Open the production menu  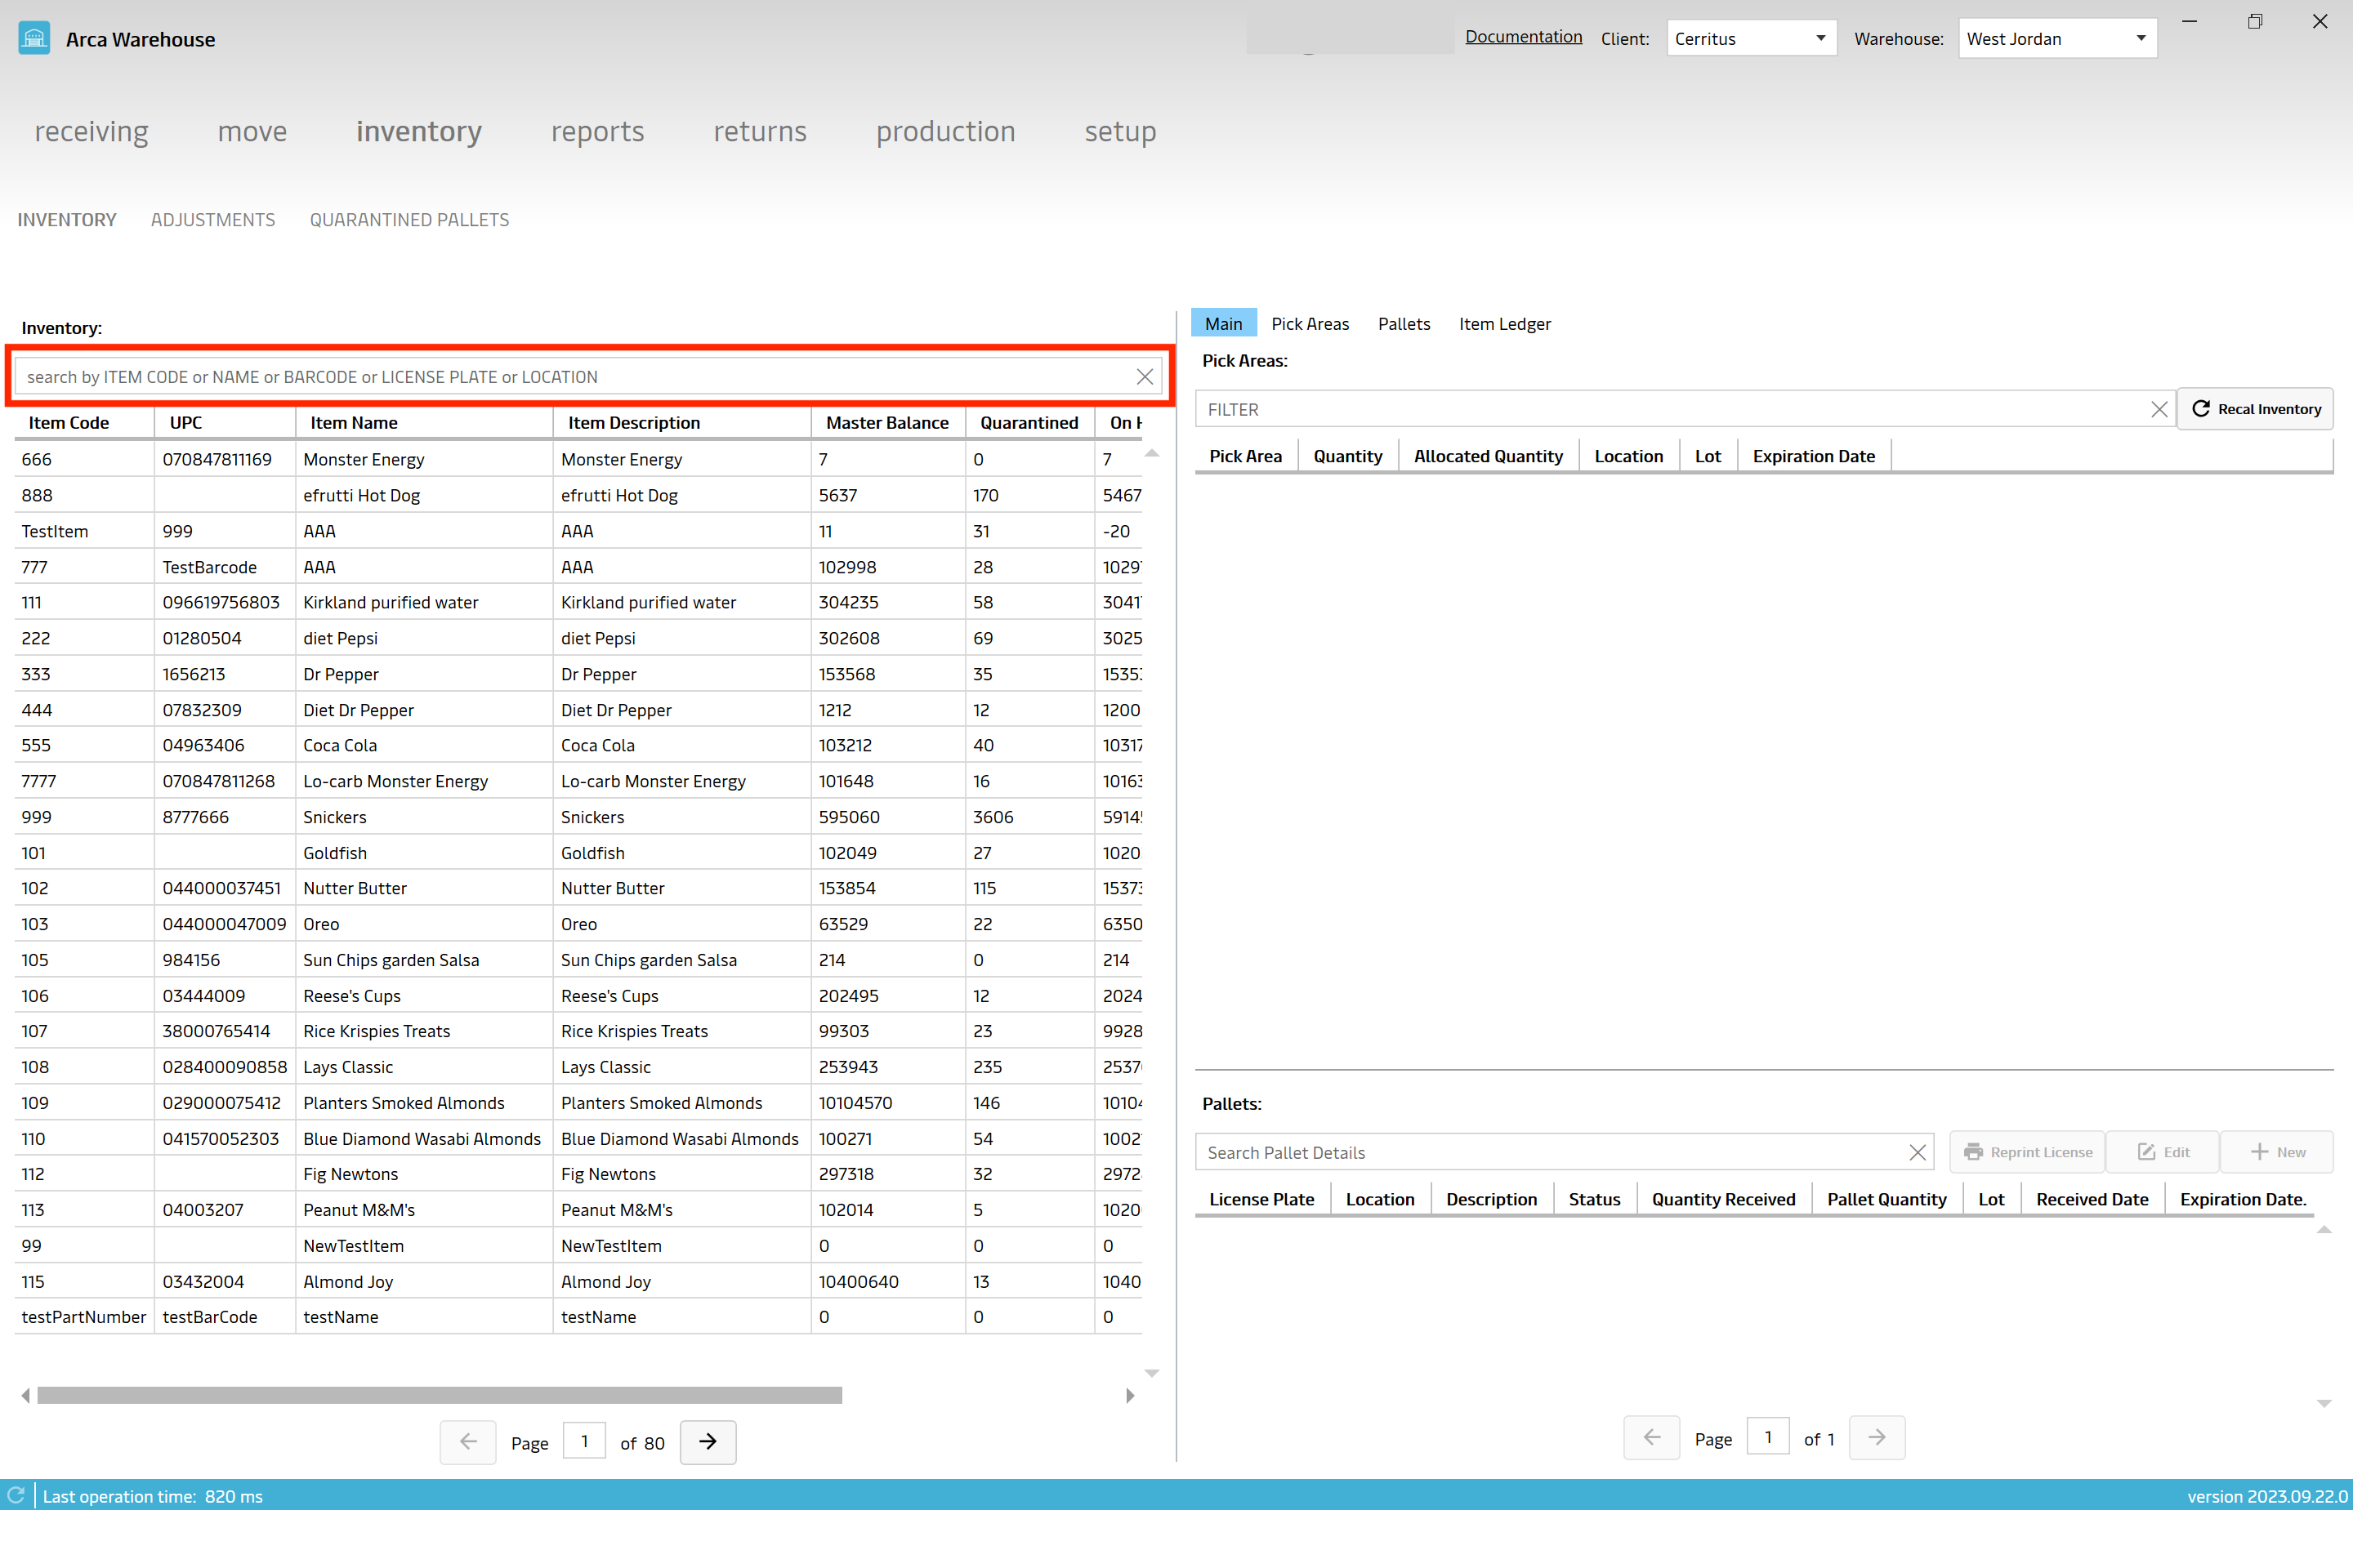pos(945,131)
